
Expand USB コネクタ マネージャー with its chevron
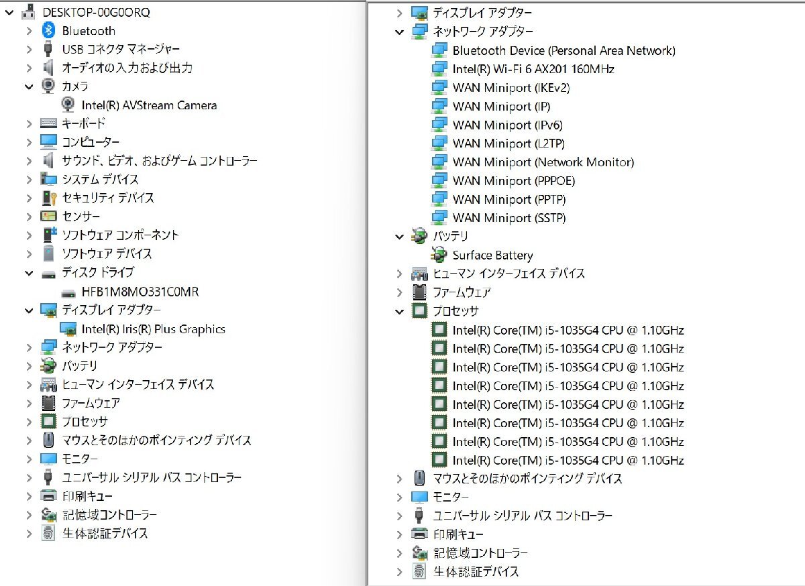pos(29,49)
